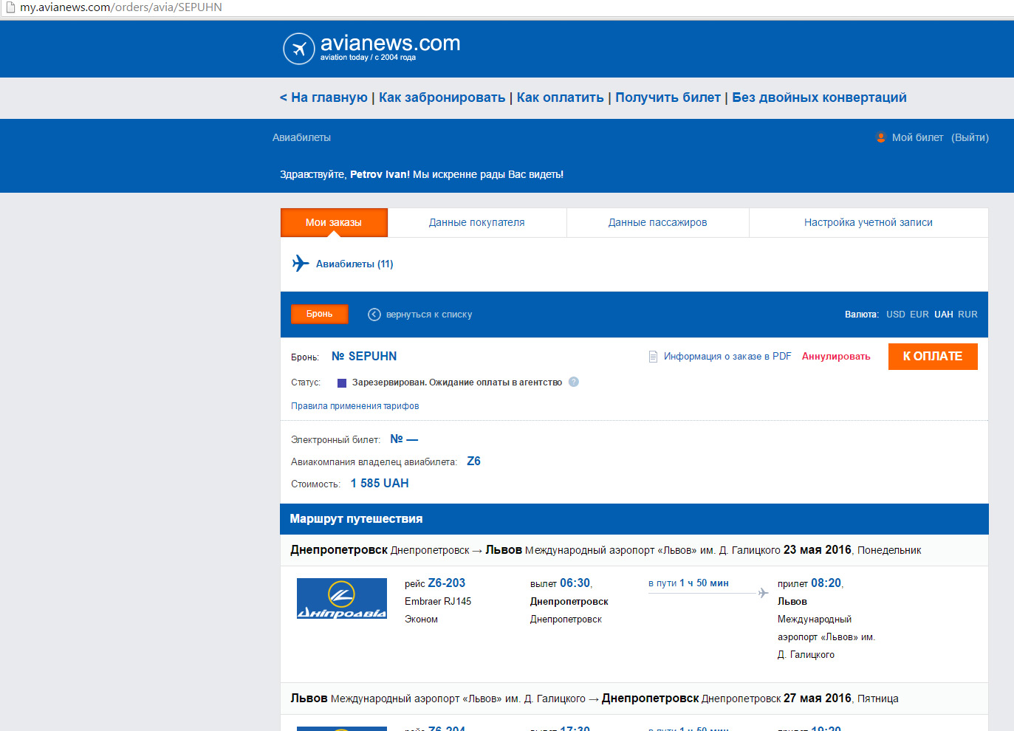The image size is (1014, 731).
Task: Open Мой билет account link
Action: point(917,137)
